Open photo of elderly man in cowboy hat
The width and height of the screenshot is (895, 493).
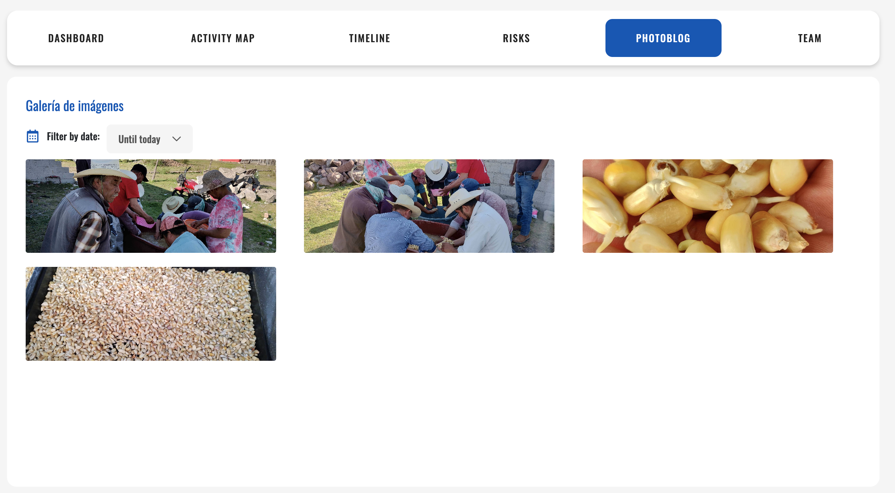tap(151, 206)
